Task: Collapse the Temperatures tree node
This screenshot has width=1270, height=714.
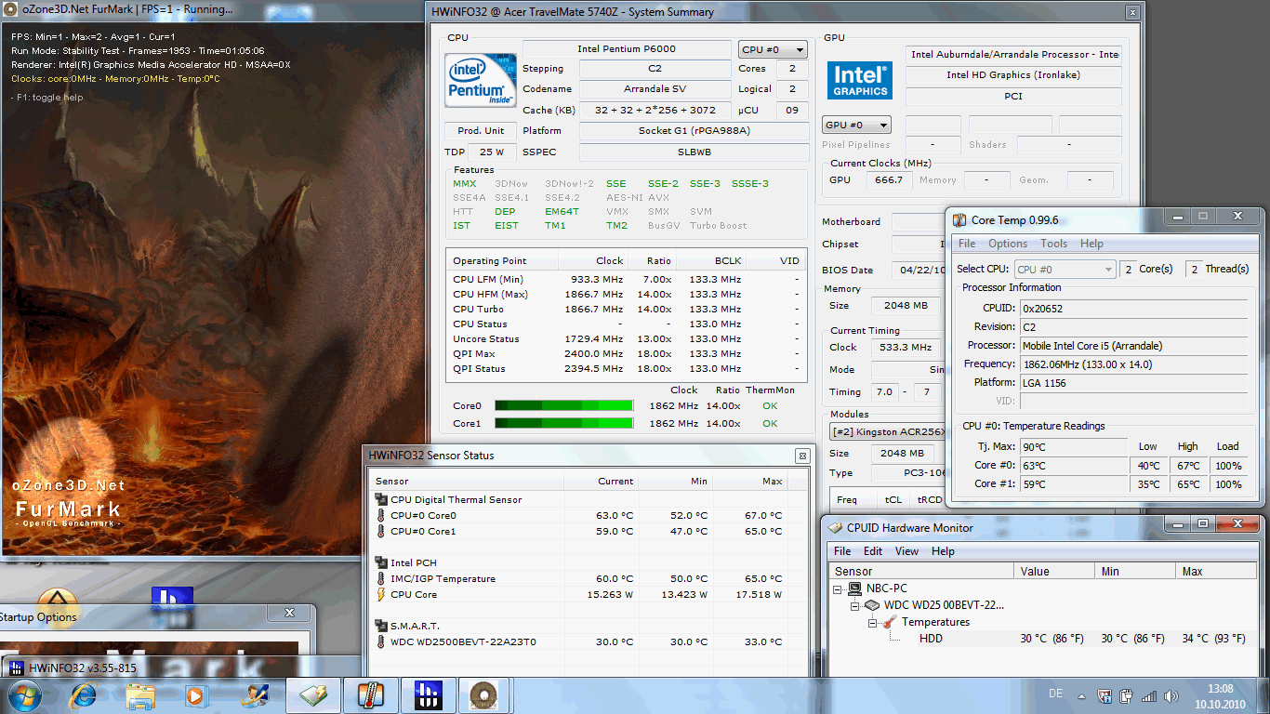Action: coord(874,622)
